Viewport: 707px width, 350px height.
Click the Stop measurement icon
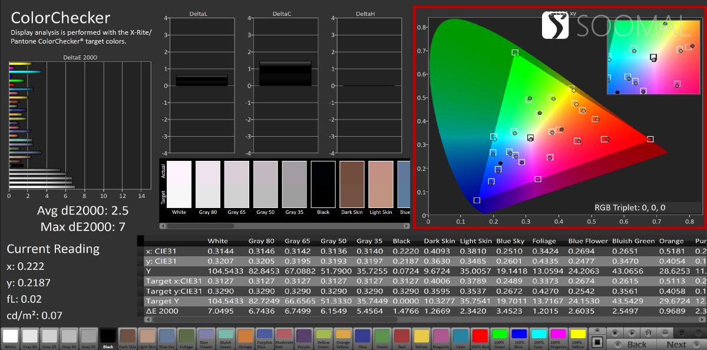pos(615,332)
